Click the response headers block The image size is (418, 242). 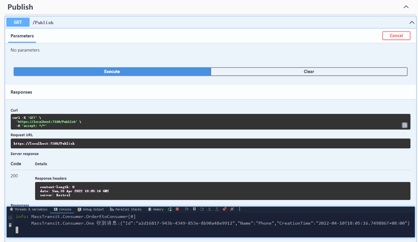(223, 191)
